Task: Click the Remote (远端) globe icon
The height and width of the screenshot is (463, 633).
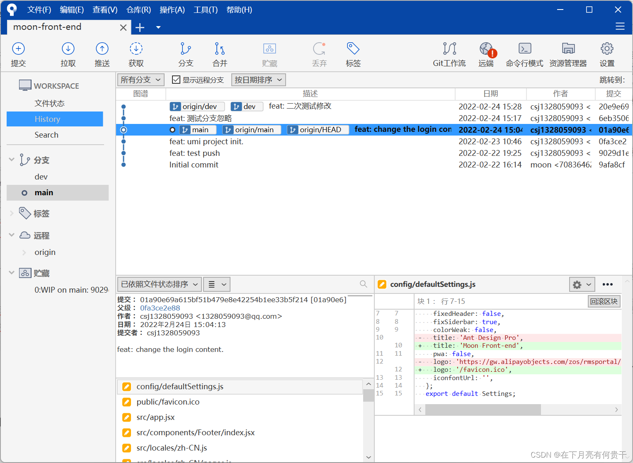Action: [486, 49]
